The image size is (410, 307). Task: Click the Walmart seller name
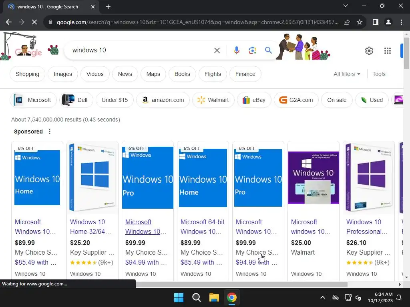click(303, 253)
